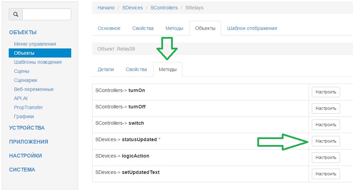Select Шаблоны поведения in the sidebar
The width and height of the screenshot is (353, 191).
coord(38,62)
